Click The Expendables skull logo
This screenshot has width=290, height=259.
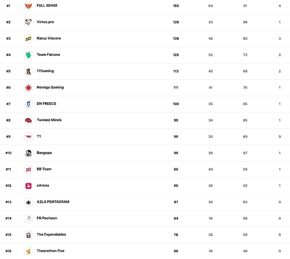[28, 235]
